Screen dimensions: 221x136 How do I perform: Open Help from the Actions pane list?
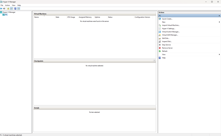point(164,58)
